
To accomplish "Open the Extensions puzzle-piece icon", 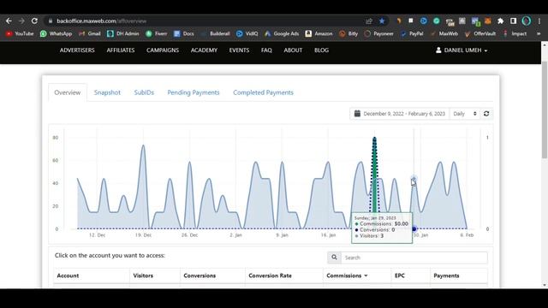I will 500,21.
